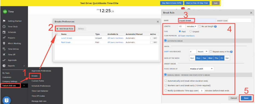Screen dimensions: 255x104
Task: Expand the Reports submenu arrow
Action: [x=24, y=66]
